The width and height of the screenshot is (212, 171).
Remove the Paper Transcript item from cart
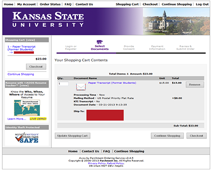point(195,85)
